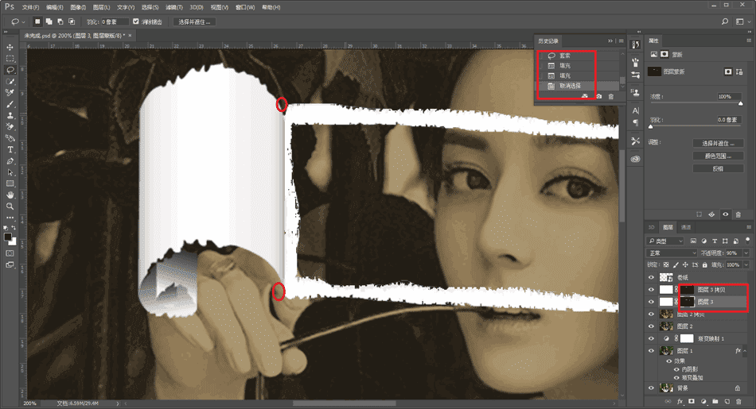Hide the 图层 3 拷贝 layer

click(652, 290)
